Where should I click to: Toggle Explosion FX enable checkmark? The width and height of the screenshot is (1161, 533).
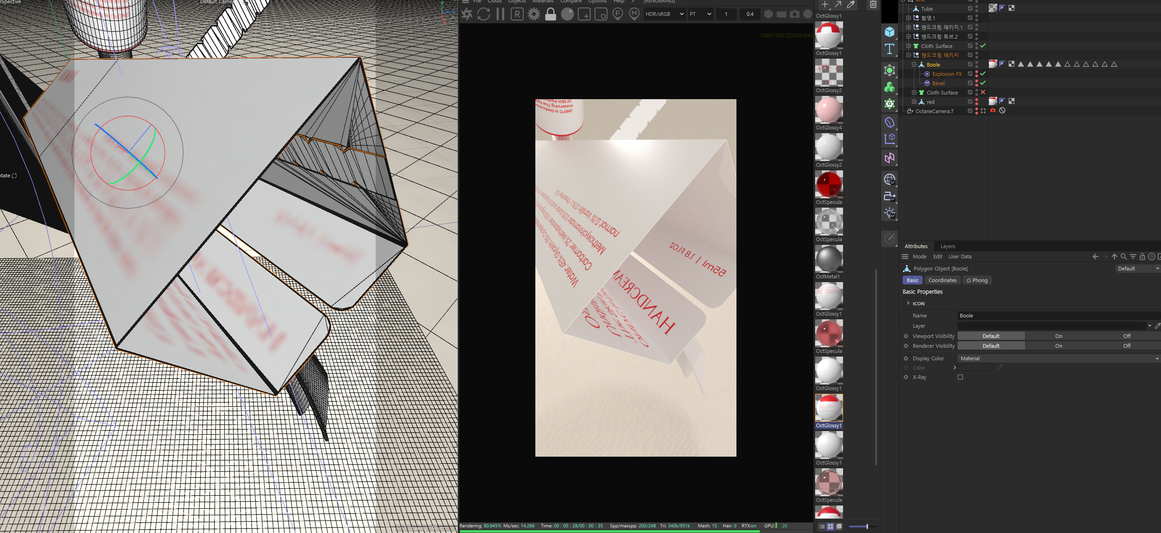tap(983, 74)
